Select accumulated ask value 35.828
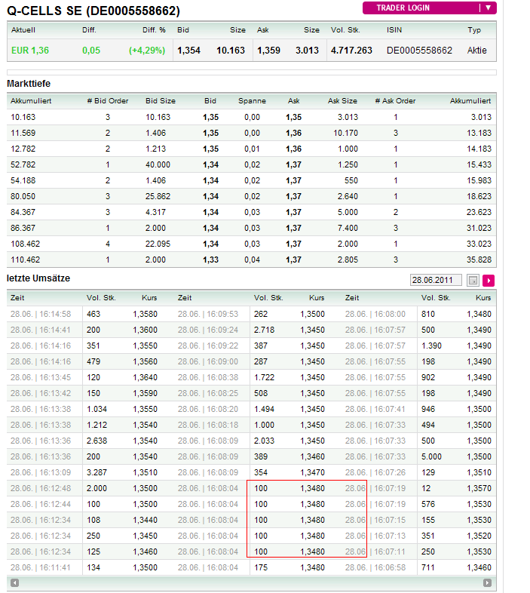This screenshot has width=530, height=593. pyautogui.click(x=479, y=260)
